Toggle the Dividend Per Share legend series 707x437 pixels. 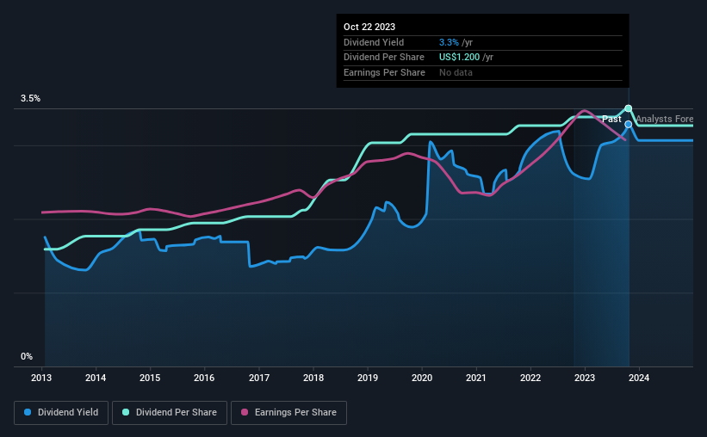click(170, 413)
